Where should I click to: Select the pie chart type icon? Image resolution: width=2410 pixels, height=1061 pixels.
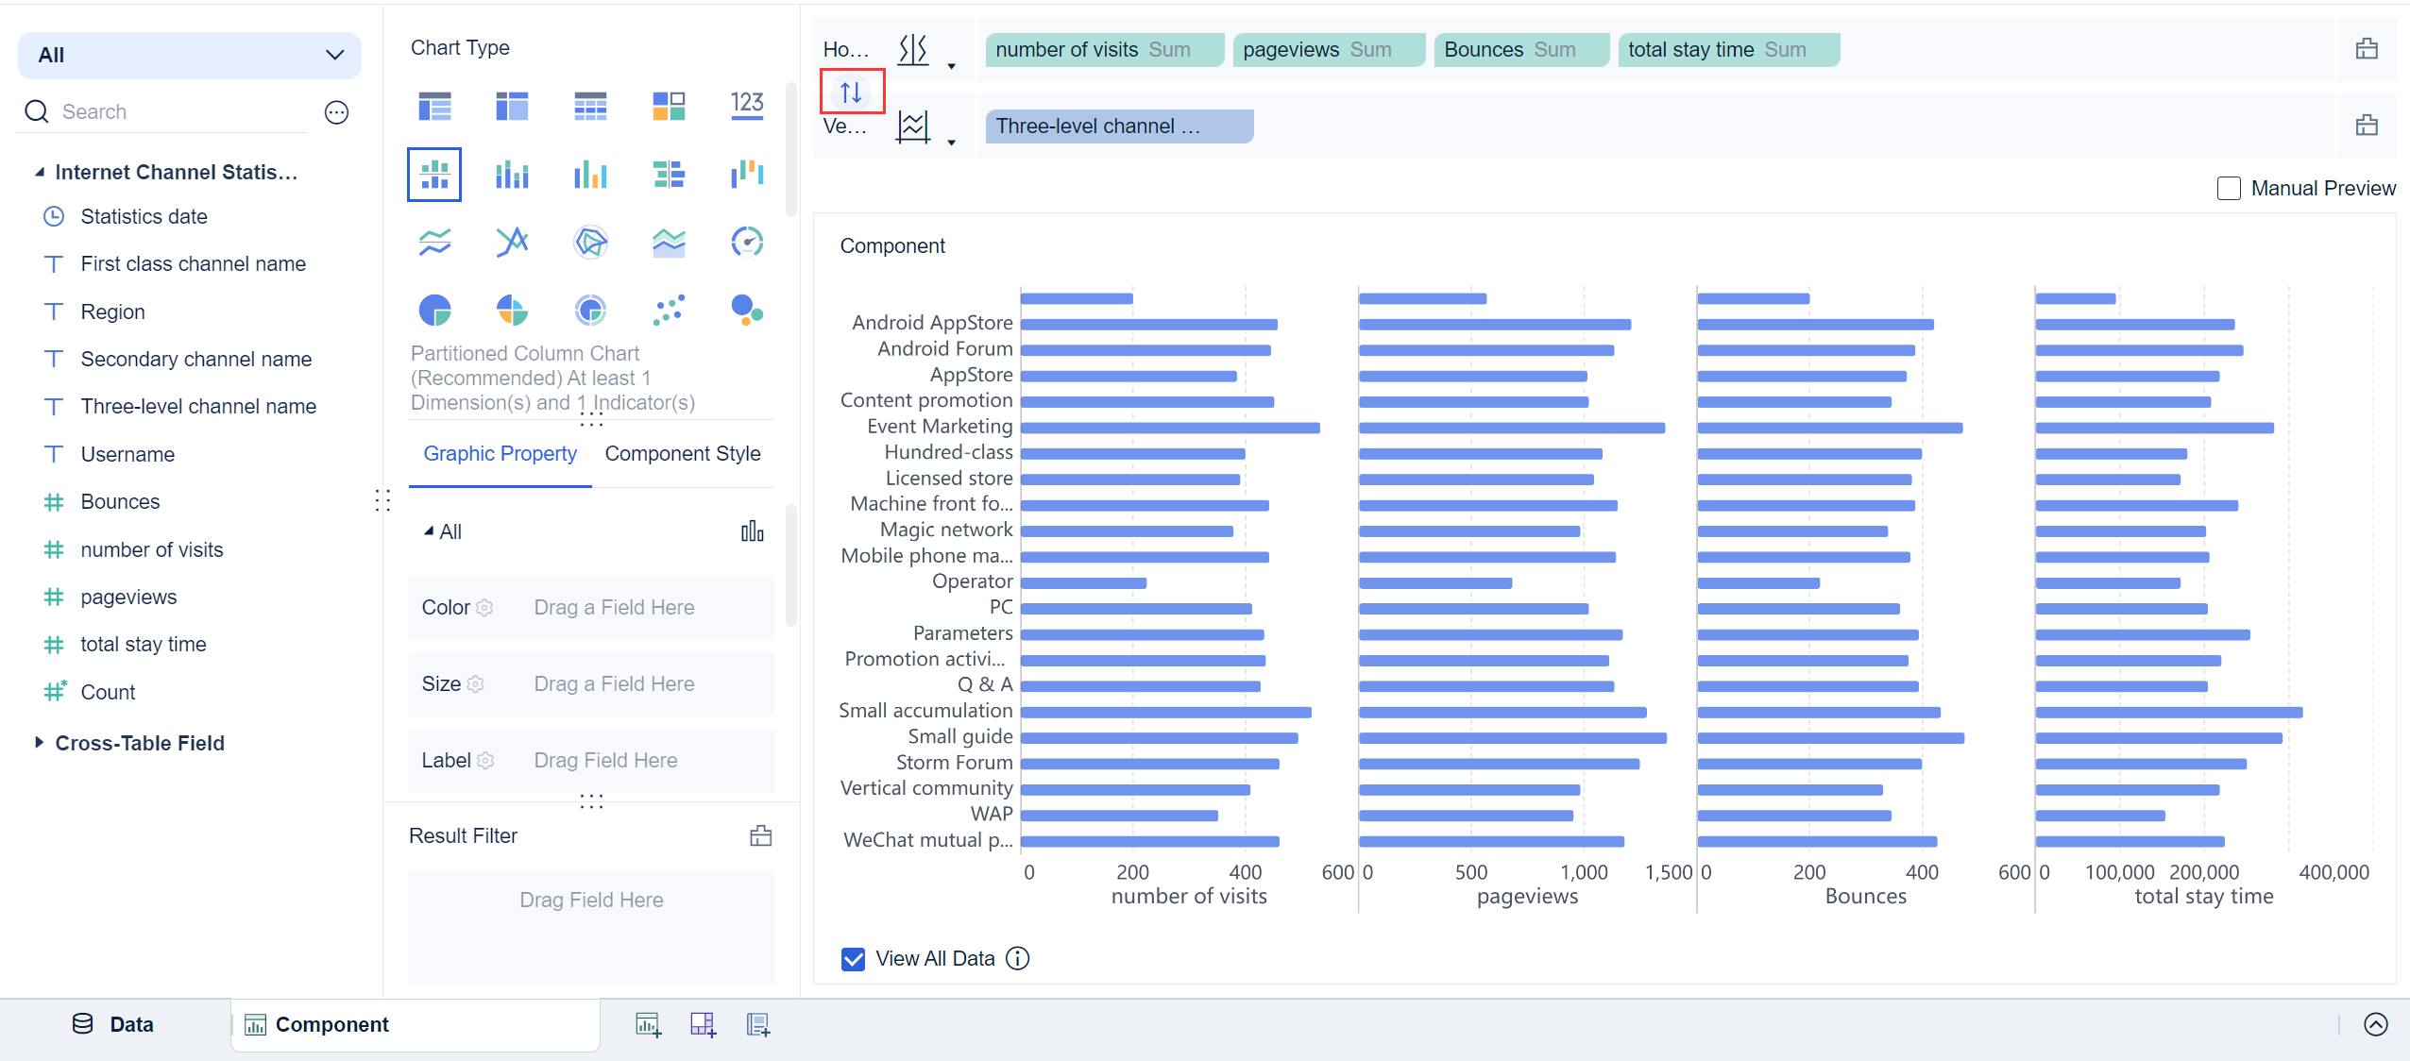[434, 310]
